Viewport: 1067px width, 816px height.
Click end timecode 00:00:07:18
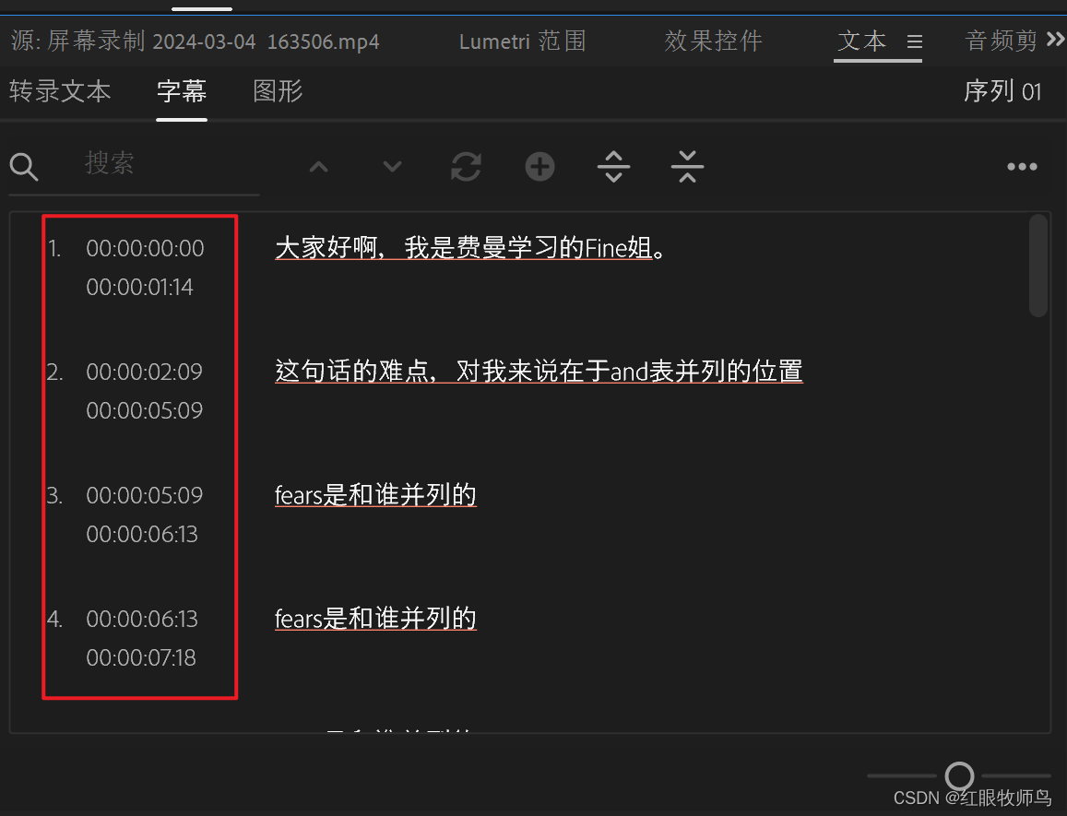[141, 658]
